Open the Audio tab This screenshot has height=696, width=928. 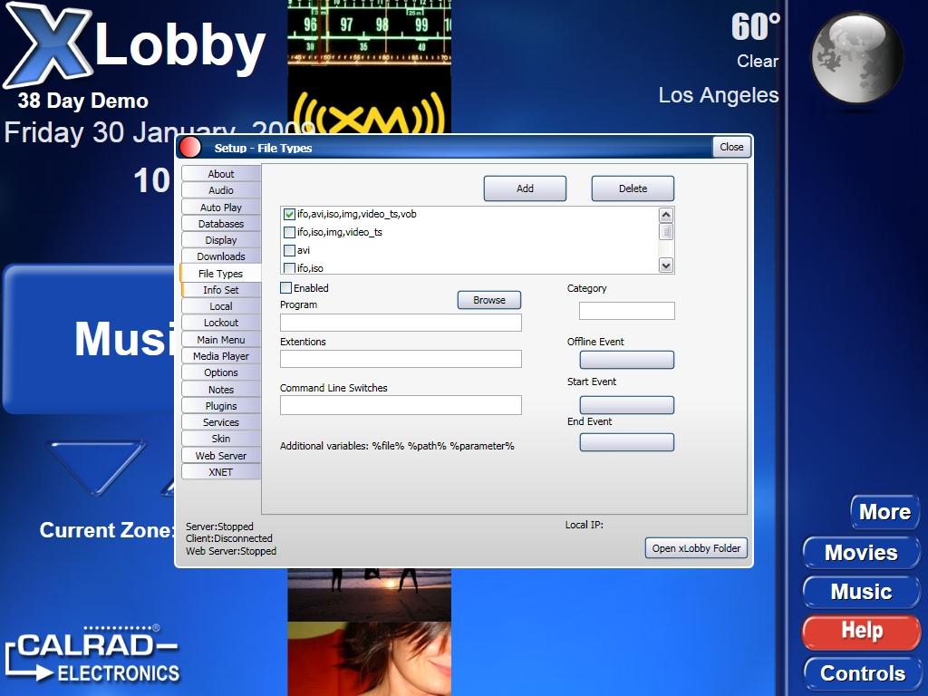click(x=221, y=190)
